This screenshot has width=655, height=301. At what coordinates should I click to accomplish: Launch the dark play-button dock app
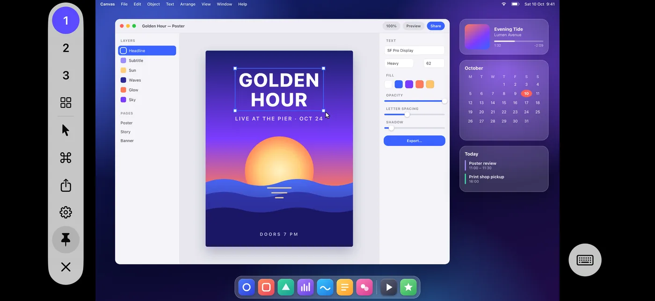[389, 287]
